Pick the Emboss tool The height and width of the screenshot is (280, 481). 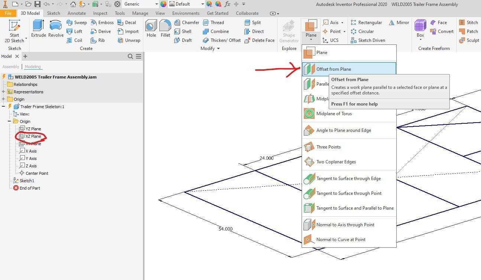coord(102,23)
